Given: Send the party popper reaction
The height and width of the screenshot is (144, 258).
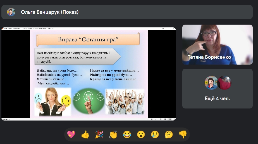Looking at the screenshot, I should (99, 135).
